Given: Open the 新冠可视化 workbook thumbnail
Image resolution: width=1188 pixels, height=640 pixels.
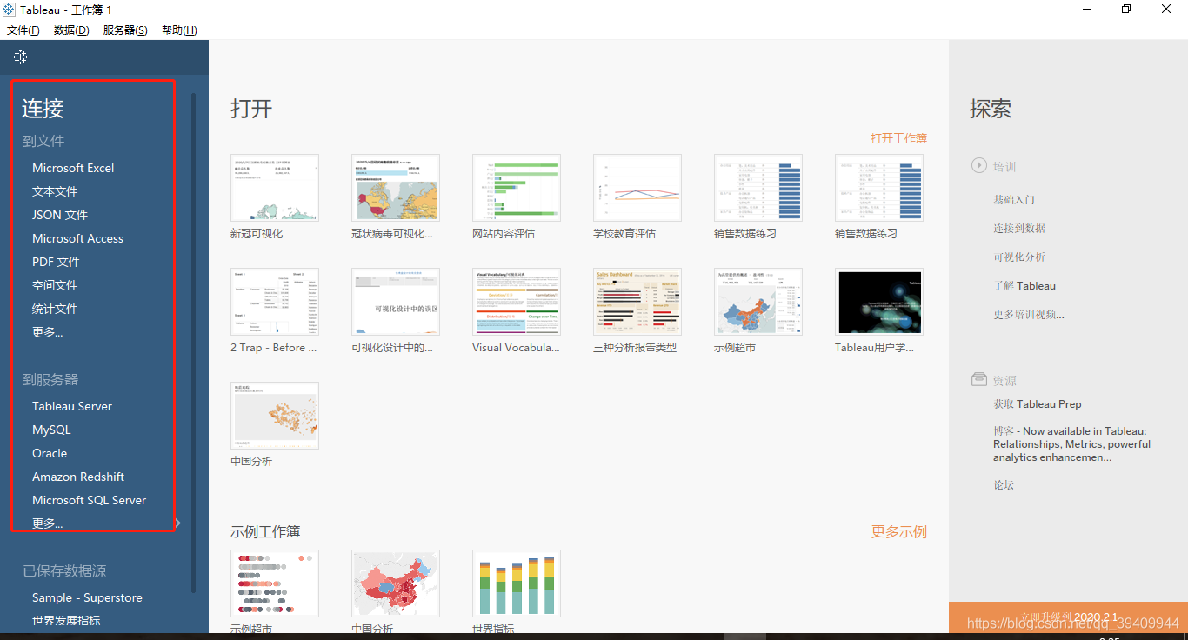Looking at the screenshot, I should (x=275, y=188).
